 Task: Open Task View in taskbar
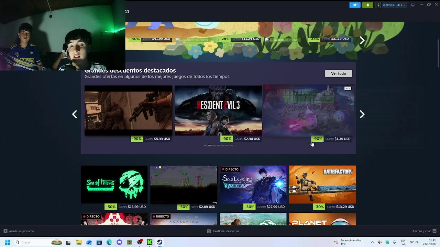coord(68,242)
